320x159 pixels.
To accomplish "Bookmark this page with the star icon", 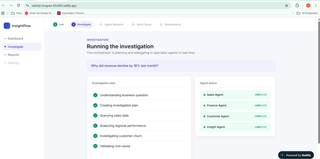I will pyautogui.click(x=287, y=6).
